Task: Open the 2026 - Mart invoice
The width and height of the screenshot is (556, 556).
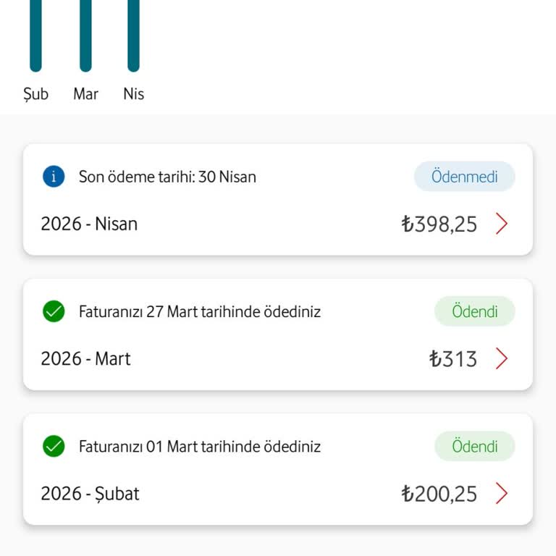Action: point(85,358)
